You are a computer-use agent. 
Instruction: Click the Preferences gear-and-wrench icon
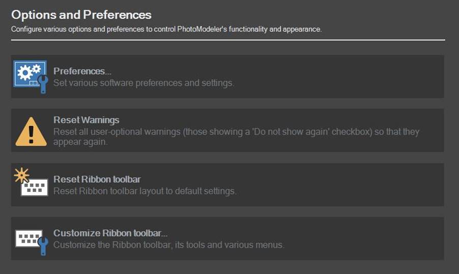pyautogui.click(x=30, y=76)
